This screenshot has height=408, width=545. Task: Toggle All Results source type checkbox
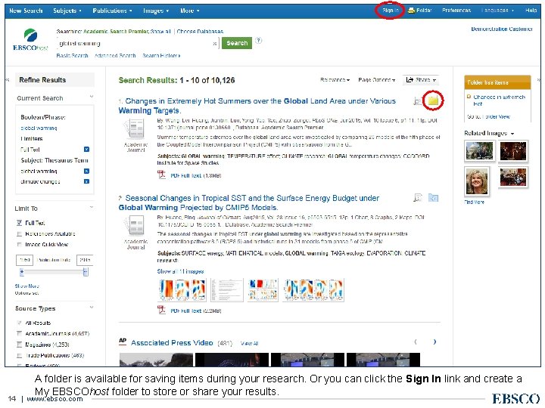(19, 323)
